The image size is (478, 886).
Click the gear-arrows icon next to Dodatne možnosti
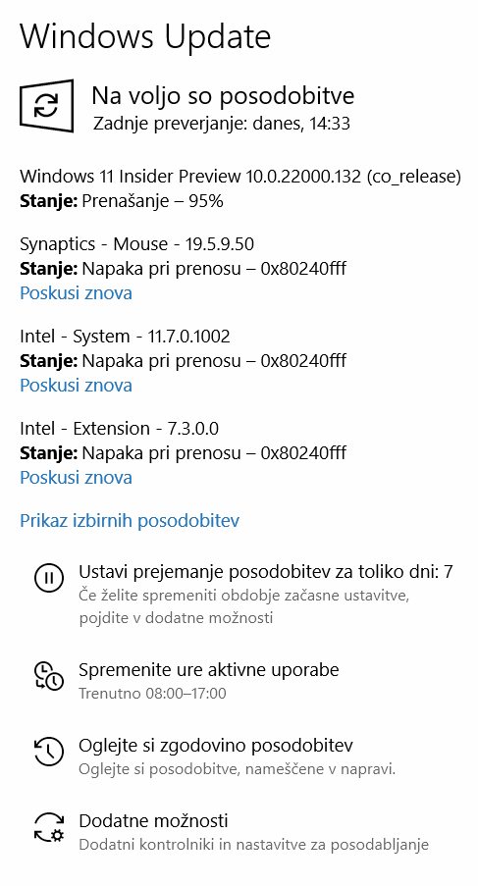[x=49, y=827]
